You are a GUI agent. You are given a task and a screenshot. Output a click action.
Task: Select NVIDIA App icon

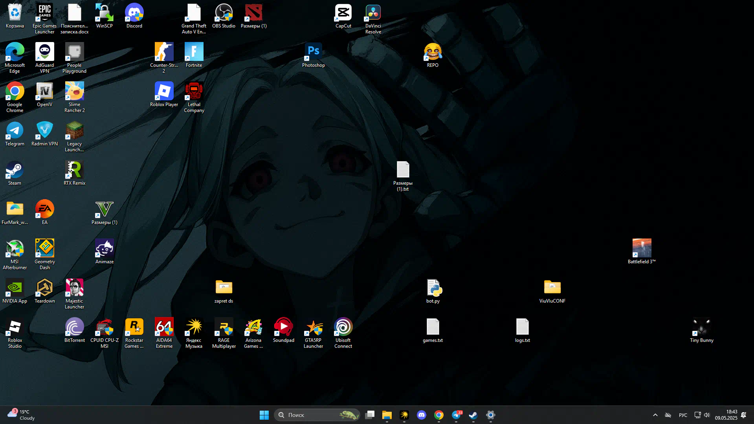[x=15, y=291]
